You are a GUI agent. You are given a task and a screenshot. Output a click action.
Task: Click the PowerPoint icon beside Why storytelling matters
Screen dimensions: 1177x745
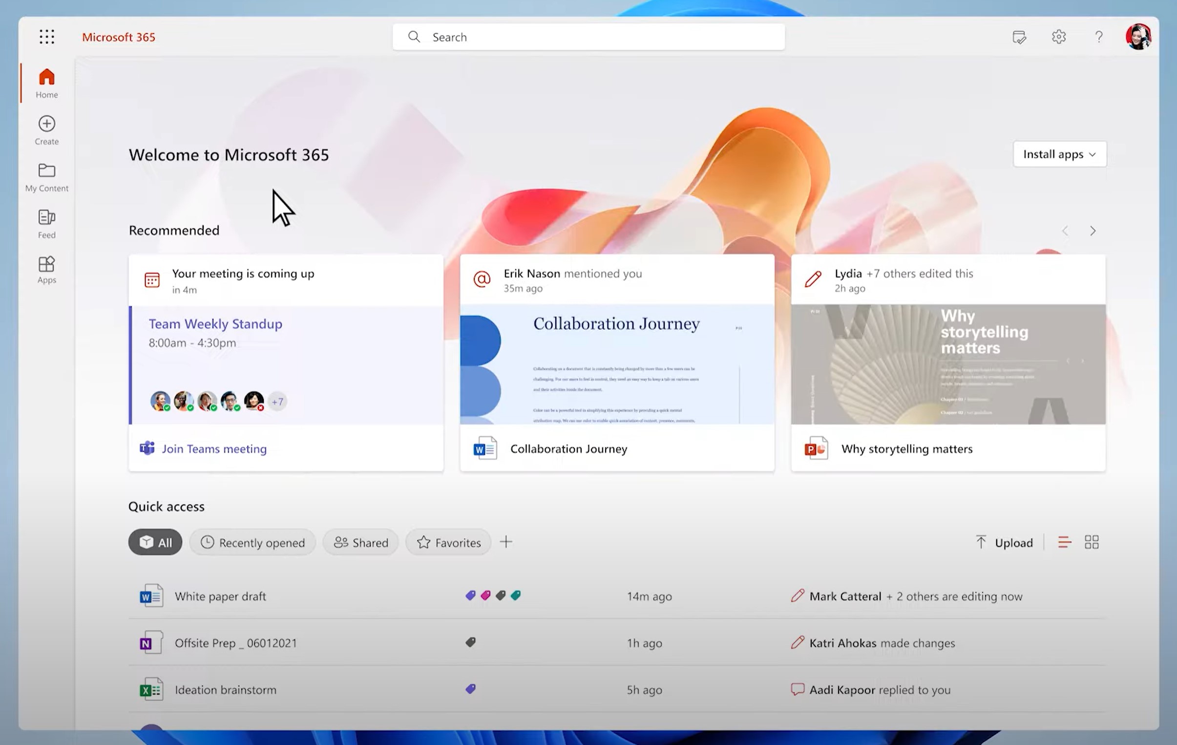pyautogui.click(x=816, y=448)
